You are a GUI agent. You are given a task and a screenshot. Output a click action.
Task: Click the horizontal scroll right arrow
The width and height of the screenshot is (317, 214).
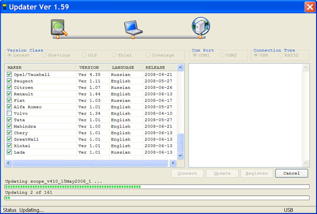(x=173, y=163)
